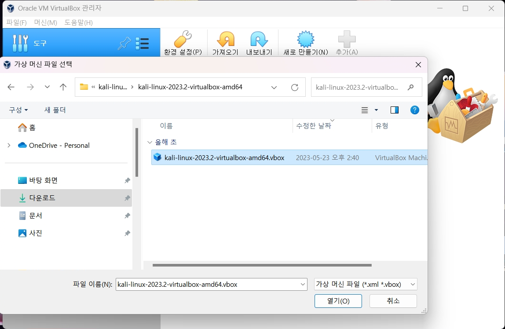Click the grayed 추가 add machine icon
Viewport: 505px width, 329px height.
point(347,42)
